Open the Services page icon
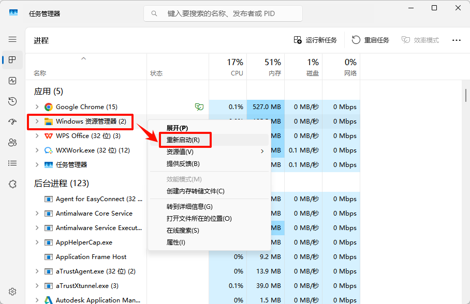Viewport: 470px width, 304px height. coord(12,184)
